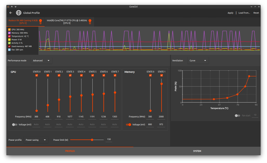Click the keep-above arrow in the title bar
The width and height of the screenshot is (267, 163).
(x=11, y=6)
